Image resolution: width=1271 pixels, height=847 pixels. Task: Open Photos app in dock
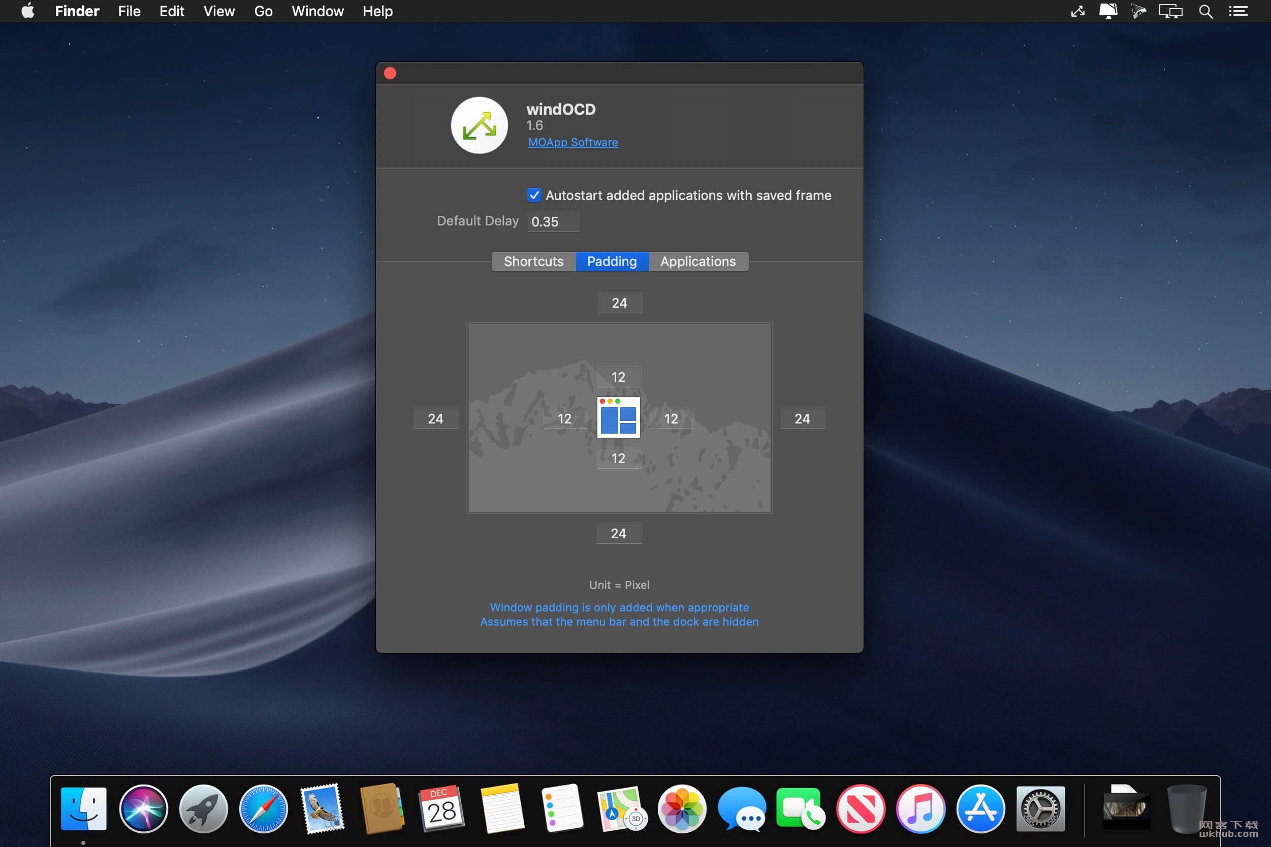pyautogui.click(x=682, y=808)
